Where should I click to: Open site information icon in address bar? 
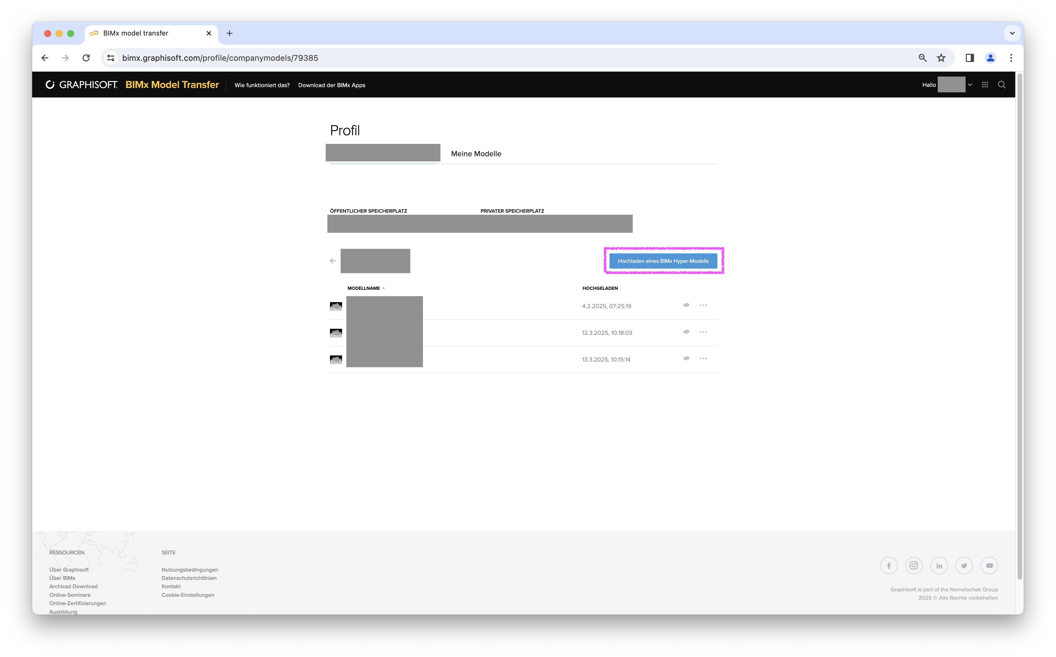(x=111, y=58)
